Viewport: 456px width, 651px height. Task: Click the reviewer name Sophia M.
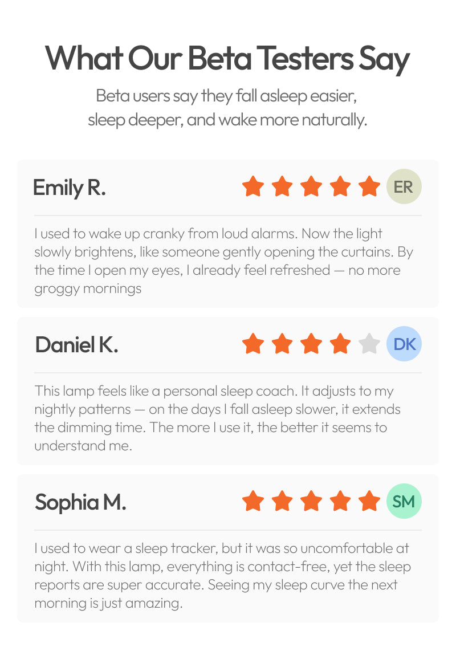(x=80, y=502)
